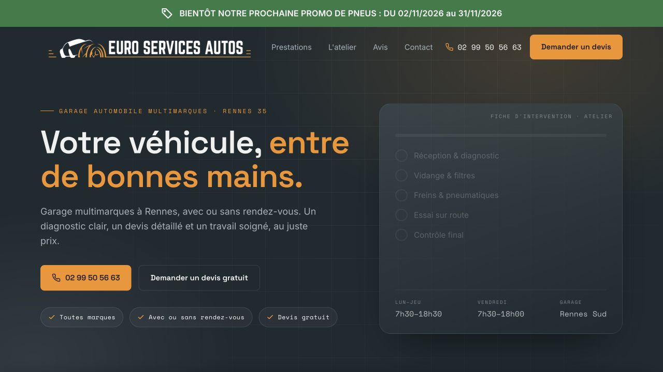Image resolution: width=663 pixels, height=372 pixels.
Task: Click the Demander un devis header button
Action: coord(576,47)
